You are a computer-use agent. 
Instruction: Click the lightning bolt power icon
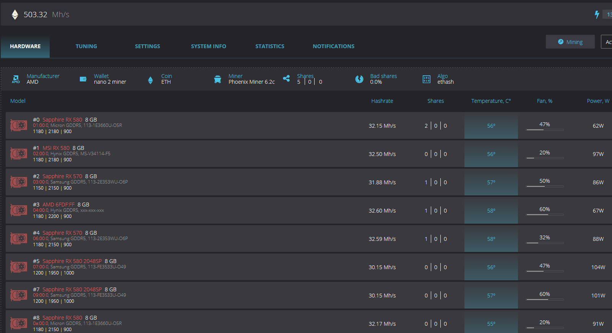point(597,15)
